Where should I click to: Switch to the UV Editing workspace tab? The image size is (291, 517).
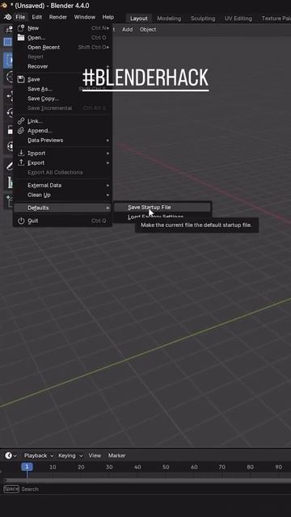238,19
